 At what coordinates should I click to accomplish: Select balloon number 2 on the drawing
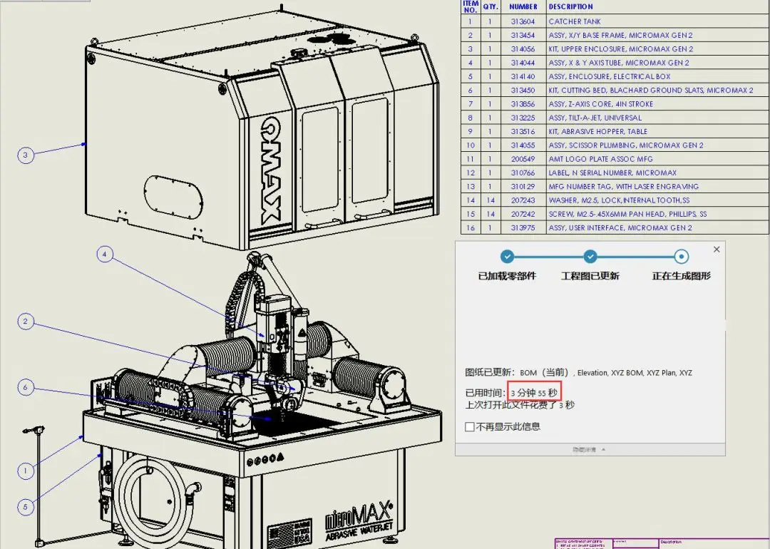(x=26, y=322)
